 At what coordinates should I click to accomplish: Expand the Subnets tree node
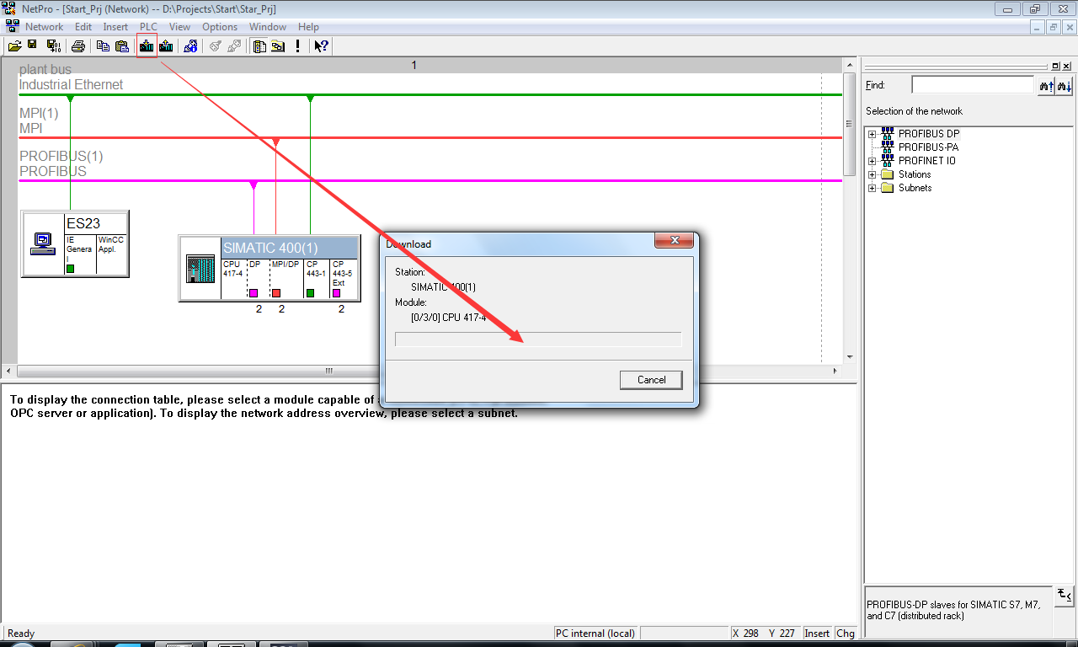872,188
